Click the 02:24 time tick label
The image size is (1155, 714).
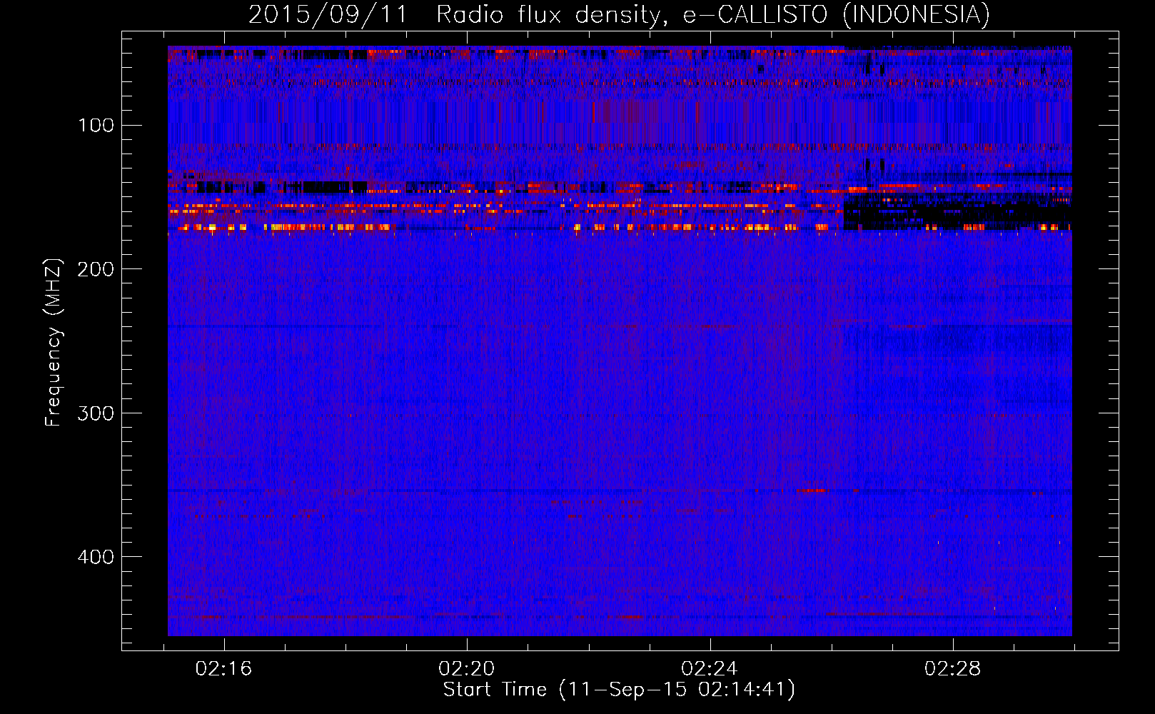[710, 669]
